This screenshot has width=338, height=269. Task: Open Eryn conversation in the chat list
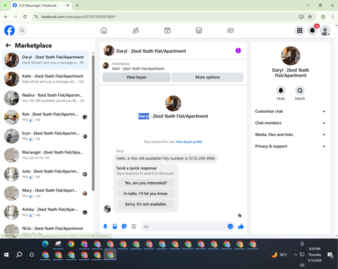click(46, 136)
